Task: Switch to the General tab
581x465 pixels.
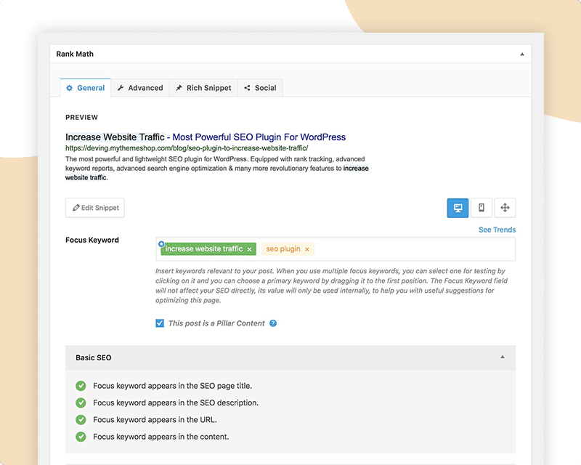Action: tap(85, 88)
